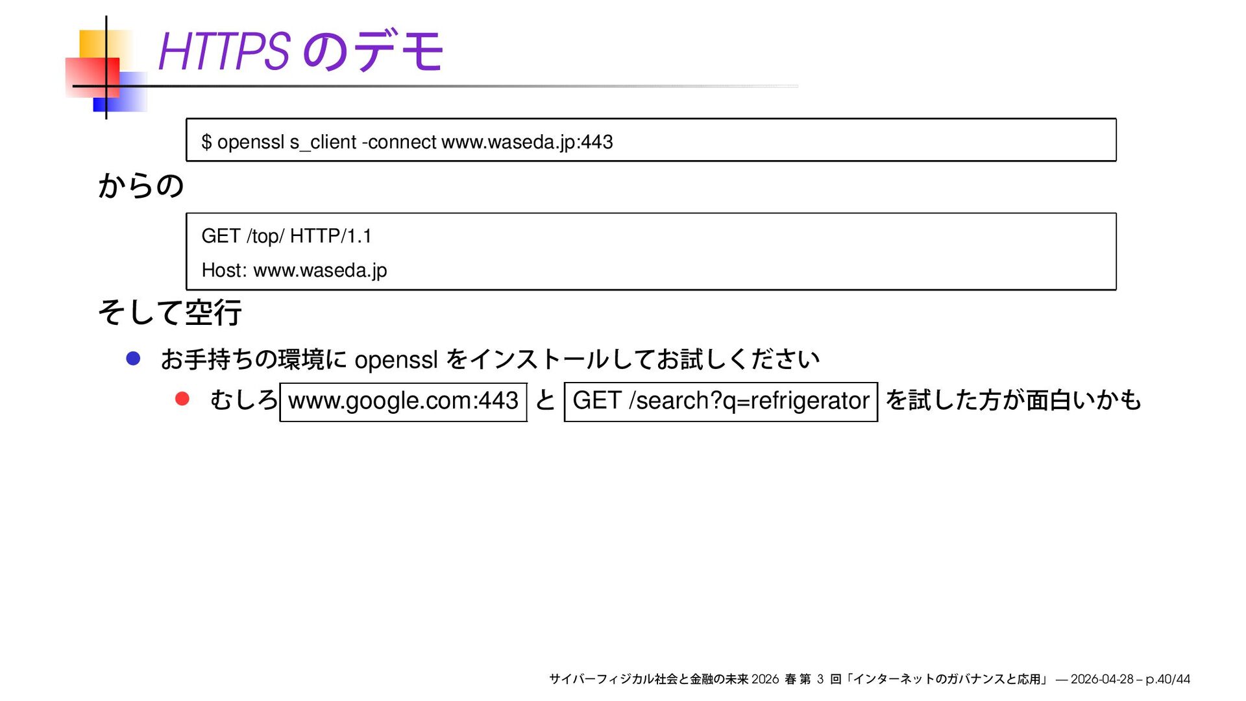Click the boxed GET /search?q=refrigerator text

pos(720,401)
